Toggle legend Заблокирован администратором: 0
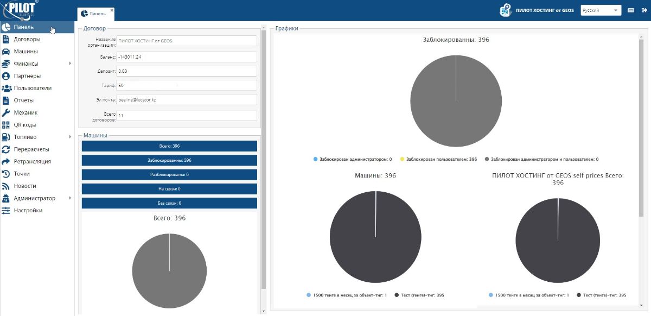This screenshot has width=651, height=316. [353, 159]
